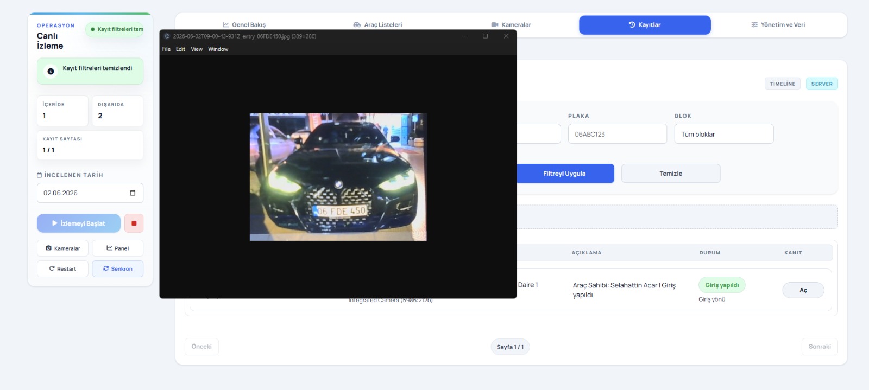Select the Kayıtlar tab

click(x=645, y=25)
